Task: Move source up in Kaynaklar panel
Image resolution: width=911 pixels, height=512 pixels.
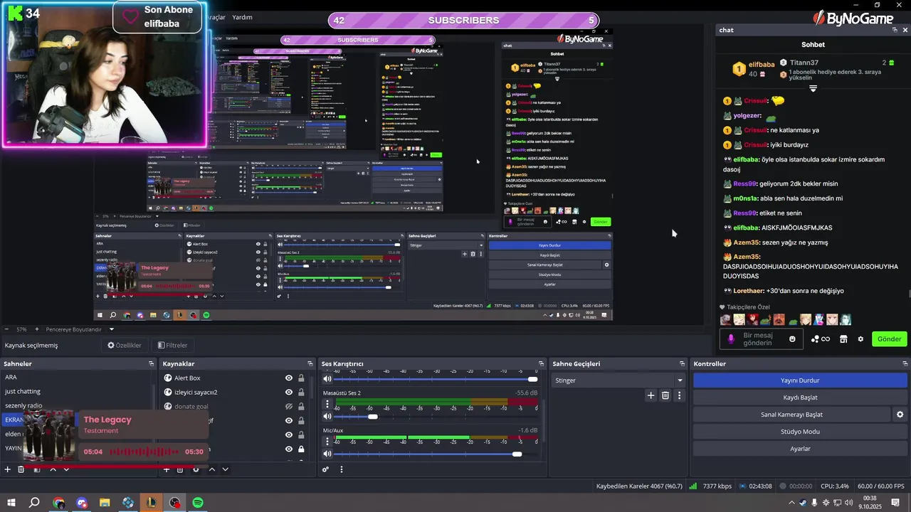Action: 211,469
